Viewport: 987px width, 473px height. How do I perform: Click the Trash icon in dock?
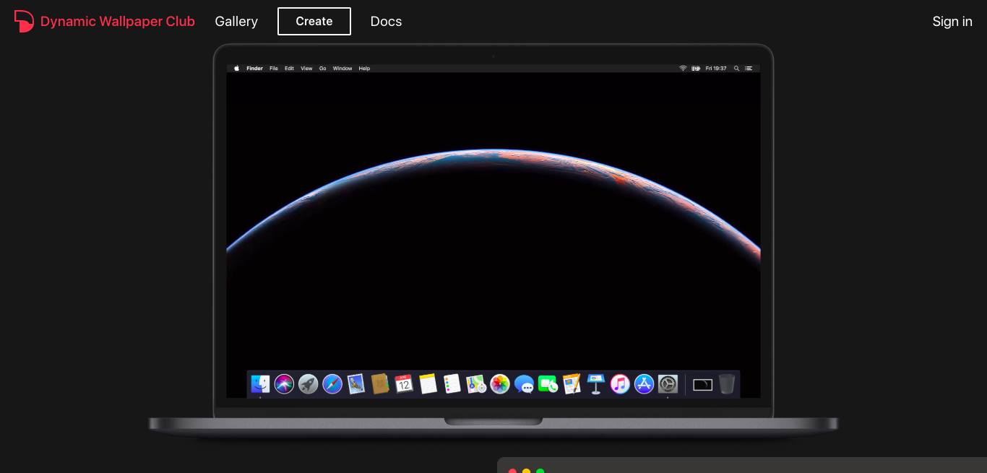point(727,384)
